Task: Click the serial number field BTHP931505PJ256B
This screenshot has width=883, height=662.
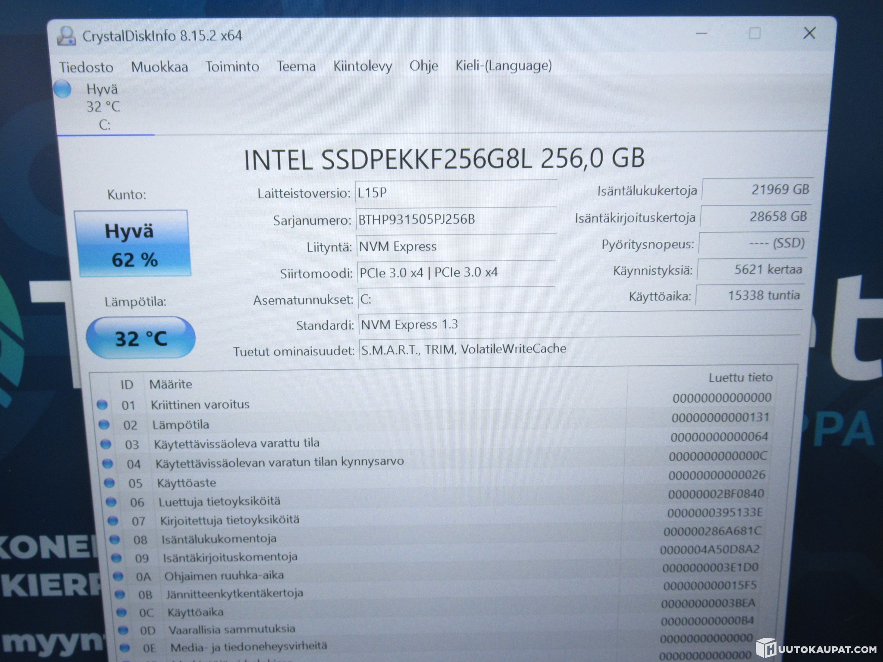Action: coord(457,219)
